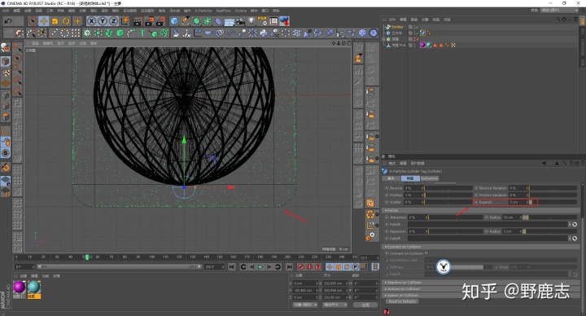Click Reset to Defaults button
The image size is (586, 316).
[x=402, y=301]
